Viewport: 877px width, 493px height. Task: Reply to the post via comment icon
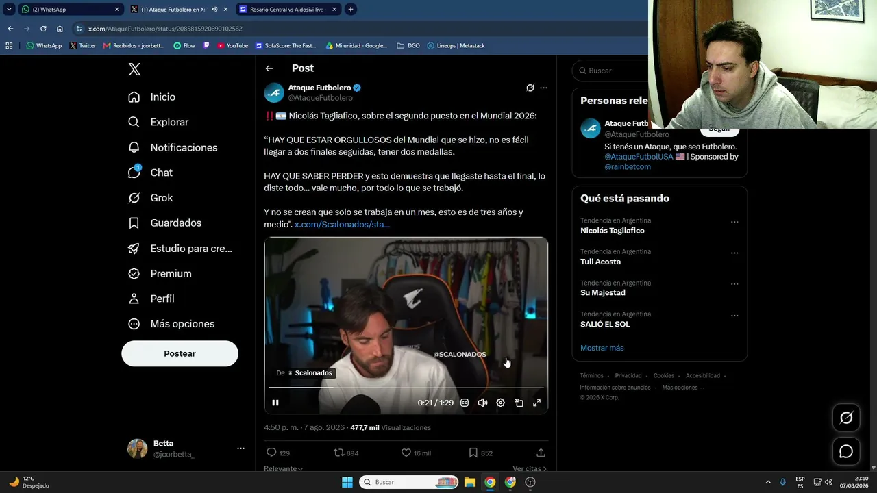coord(271,453)
